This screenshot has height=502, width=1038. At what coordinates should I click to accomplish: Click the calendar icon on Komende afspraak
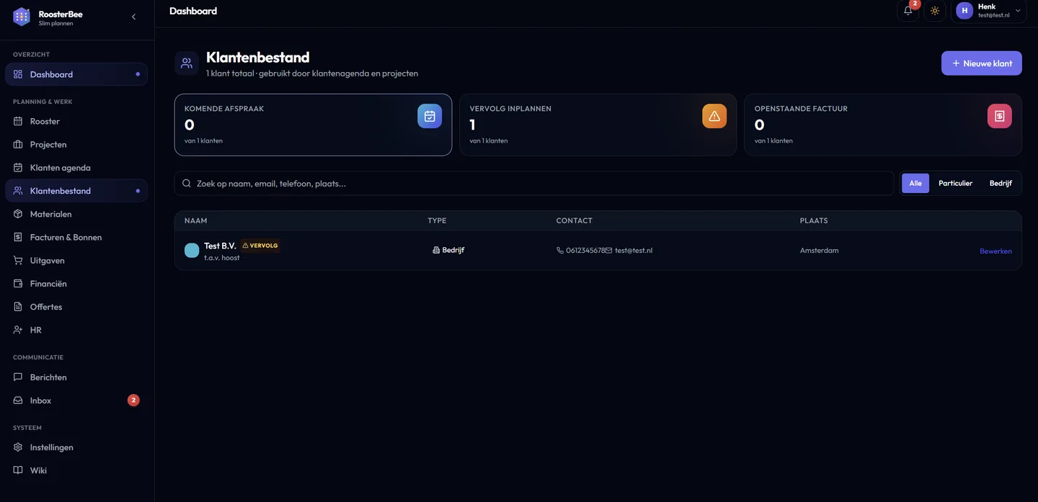click(x=430, y=116)
